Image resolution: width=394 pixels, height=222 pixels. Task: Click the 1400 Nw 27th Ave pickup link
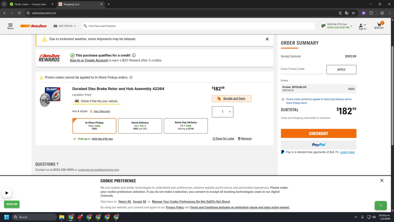click(102, 139)
